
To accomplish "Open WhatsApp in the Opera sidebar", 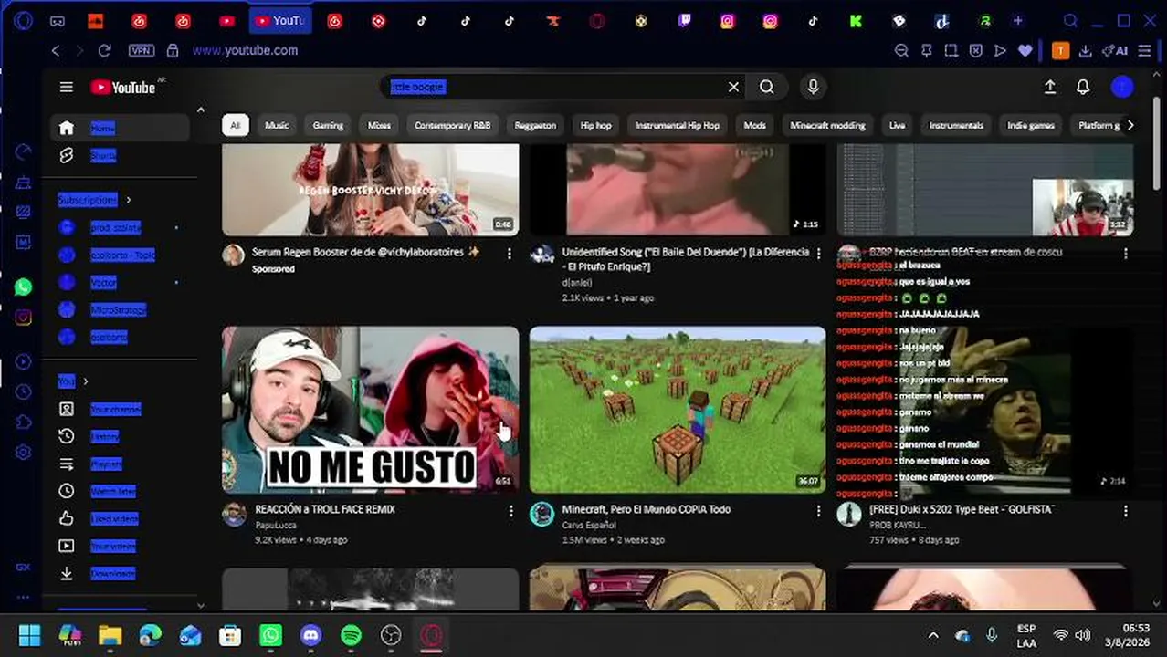I will (x=24, y=287).
